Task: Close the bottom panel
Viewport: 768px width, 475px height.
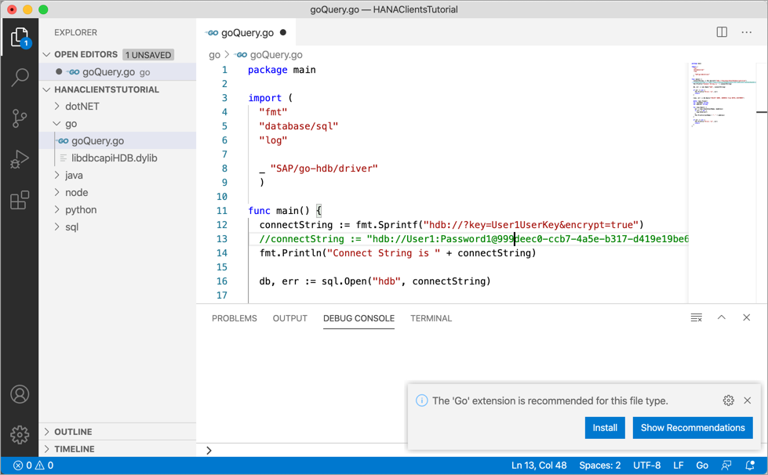Action: click(747, 317)
